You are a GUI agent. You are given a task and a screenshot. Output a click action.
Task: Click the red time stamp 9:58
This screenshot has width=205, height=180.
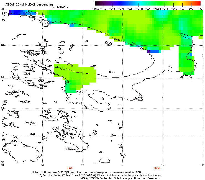(70, 168)
